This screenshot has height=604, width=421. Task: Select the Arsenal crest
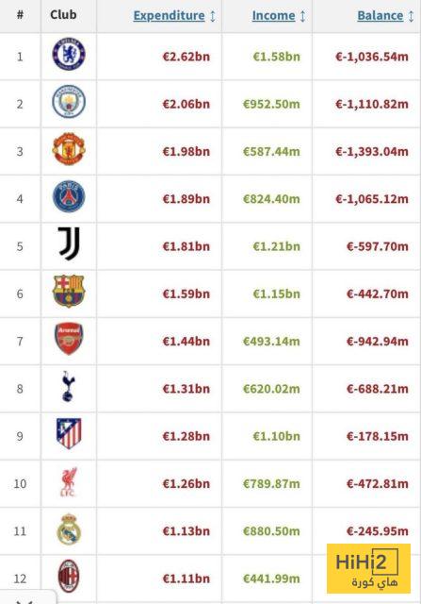click(69, 339)
